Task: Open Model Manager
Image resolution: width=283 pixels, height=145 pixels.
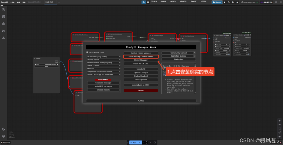Action: 141,60
